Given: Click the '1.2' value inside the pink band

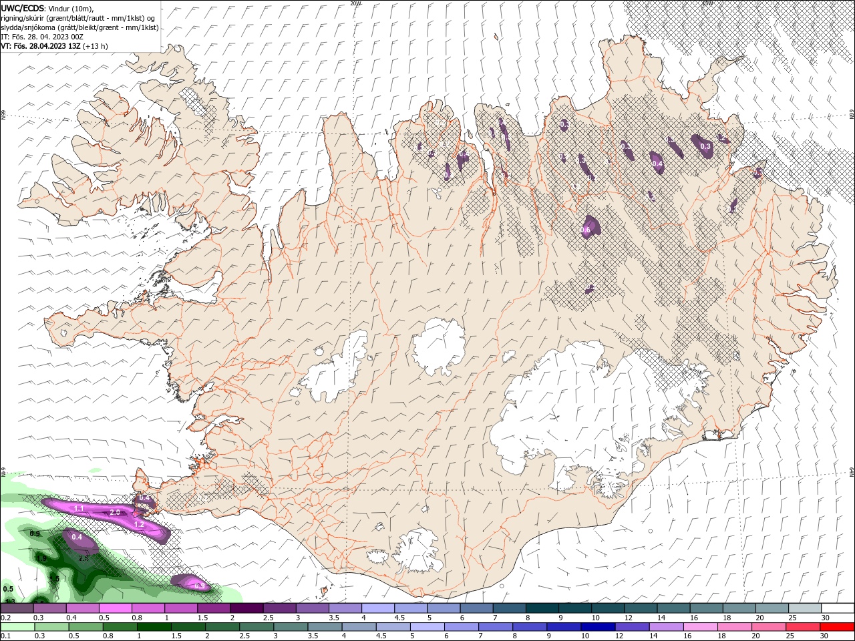Looking at the screenshot, I should [140, 525].
